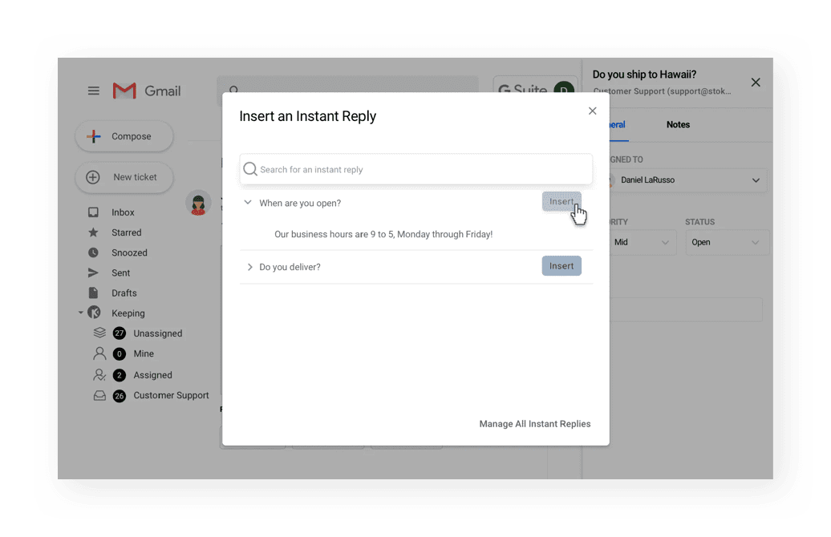This screenshot has width=831, height=537.
Task: Click the G Suite logo
Action: [522, 90]
